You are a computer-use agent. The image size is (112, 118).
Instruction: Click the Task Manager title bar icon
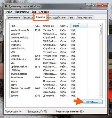click(6, 6)
